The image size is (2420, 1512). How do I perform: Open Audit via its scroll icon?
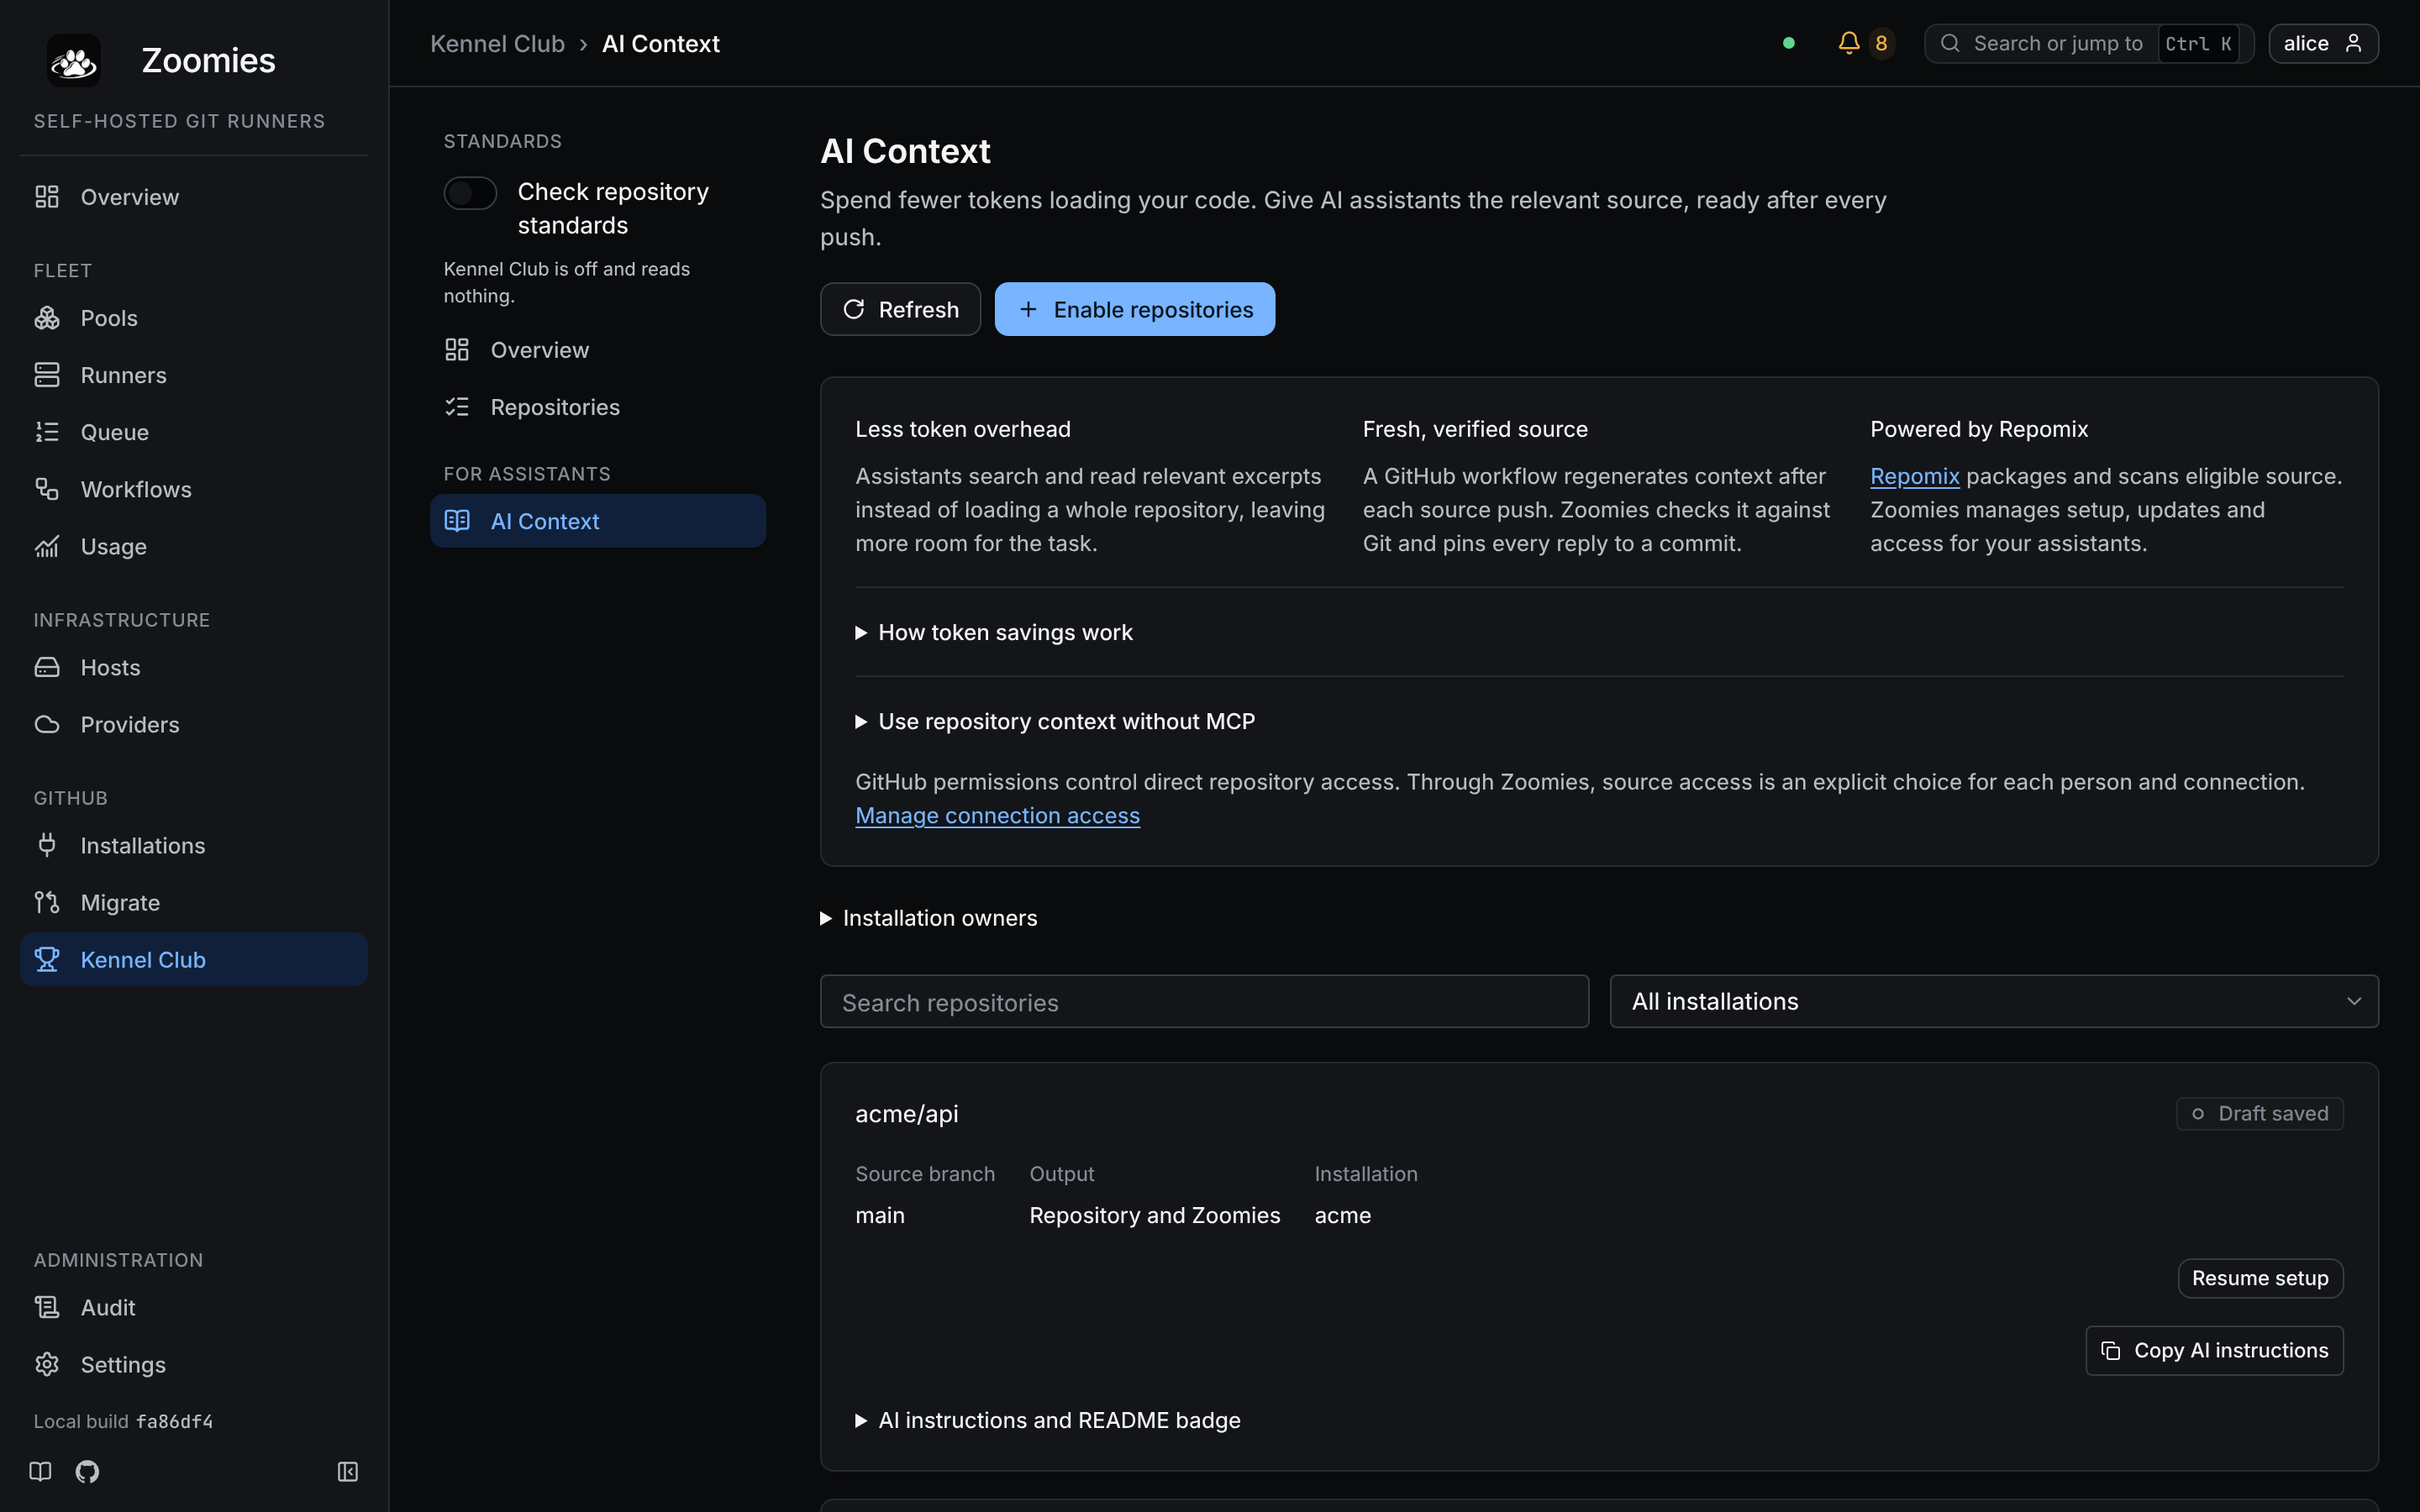coord(47,1307)
